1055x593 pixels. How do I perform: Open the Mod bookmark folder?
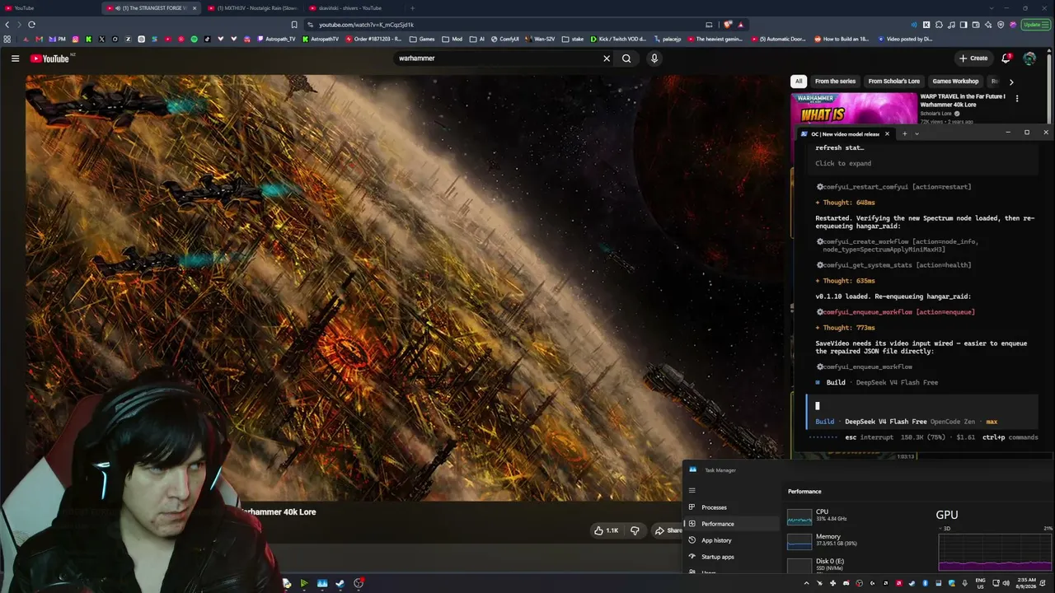(x=452, y=39)
